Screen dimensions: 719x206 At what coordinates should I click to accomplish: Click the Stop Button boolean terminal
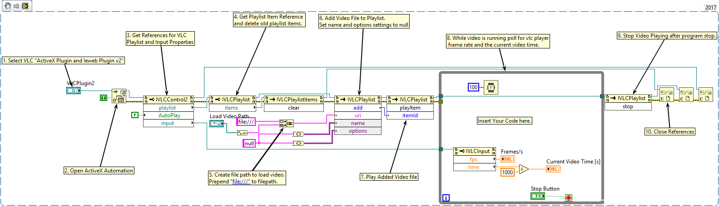click(537, 196)
